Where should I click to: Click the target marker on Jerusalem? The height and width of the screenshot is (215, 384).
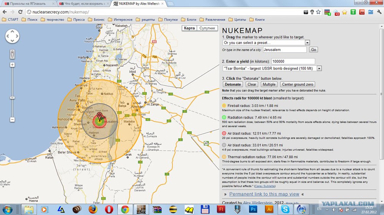[x=99, y=116]
